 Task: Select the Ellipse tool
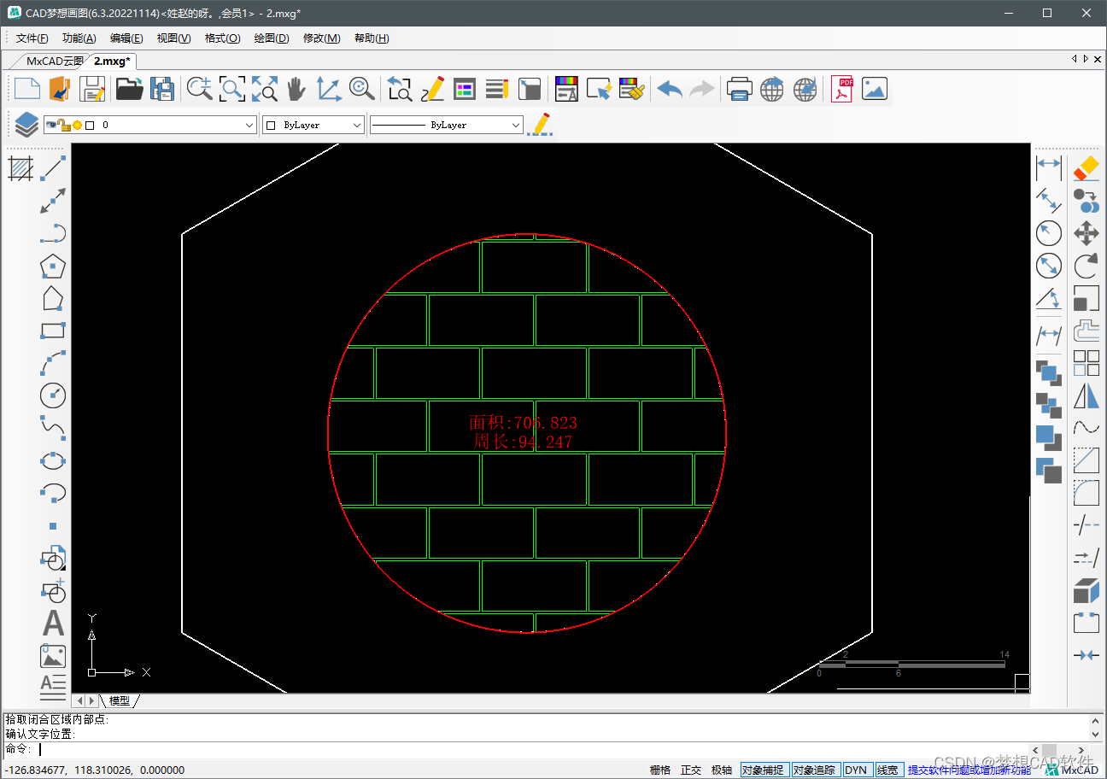coord(53,460)
